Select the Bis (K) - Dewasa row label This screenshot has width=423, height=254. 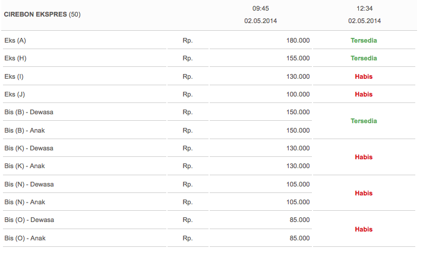pyautogui.click(x=29, y=148)
